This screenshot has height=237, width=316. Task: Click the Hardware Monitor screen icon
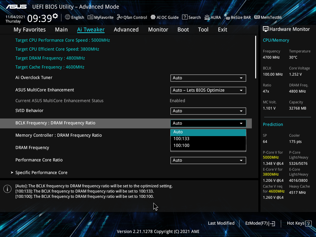(266, 29)
